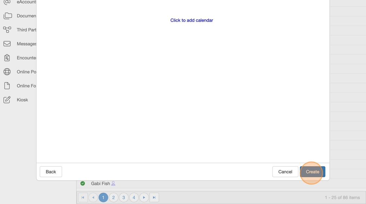366x204 pixels.
Task: Open Documents folder icon in sidebar
Action: (x=8, y=16)
